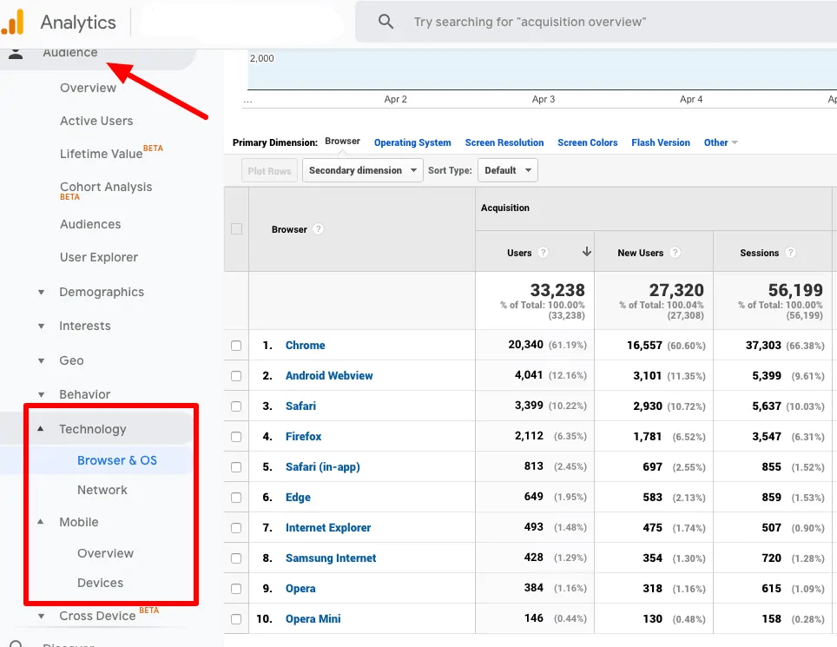Click the help icon next to Sessions
Image resolution: width=837 pixels, height=647 pixels.
(x=790, y=253)
